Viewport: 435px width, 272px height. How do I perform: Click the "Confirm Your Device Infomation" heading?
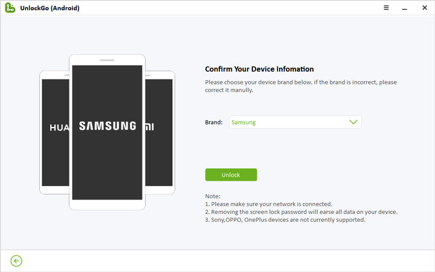(x=259, y=70)
